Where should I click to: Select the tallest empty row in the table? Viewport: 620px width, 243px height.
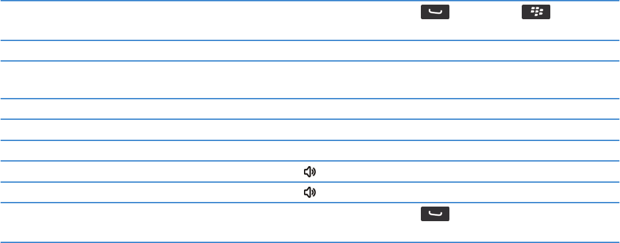click(310, 79)
